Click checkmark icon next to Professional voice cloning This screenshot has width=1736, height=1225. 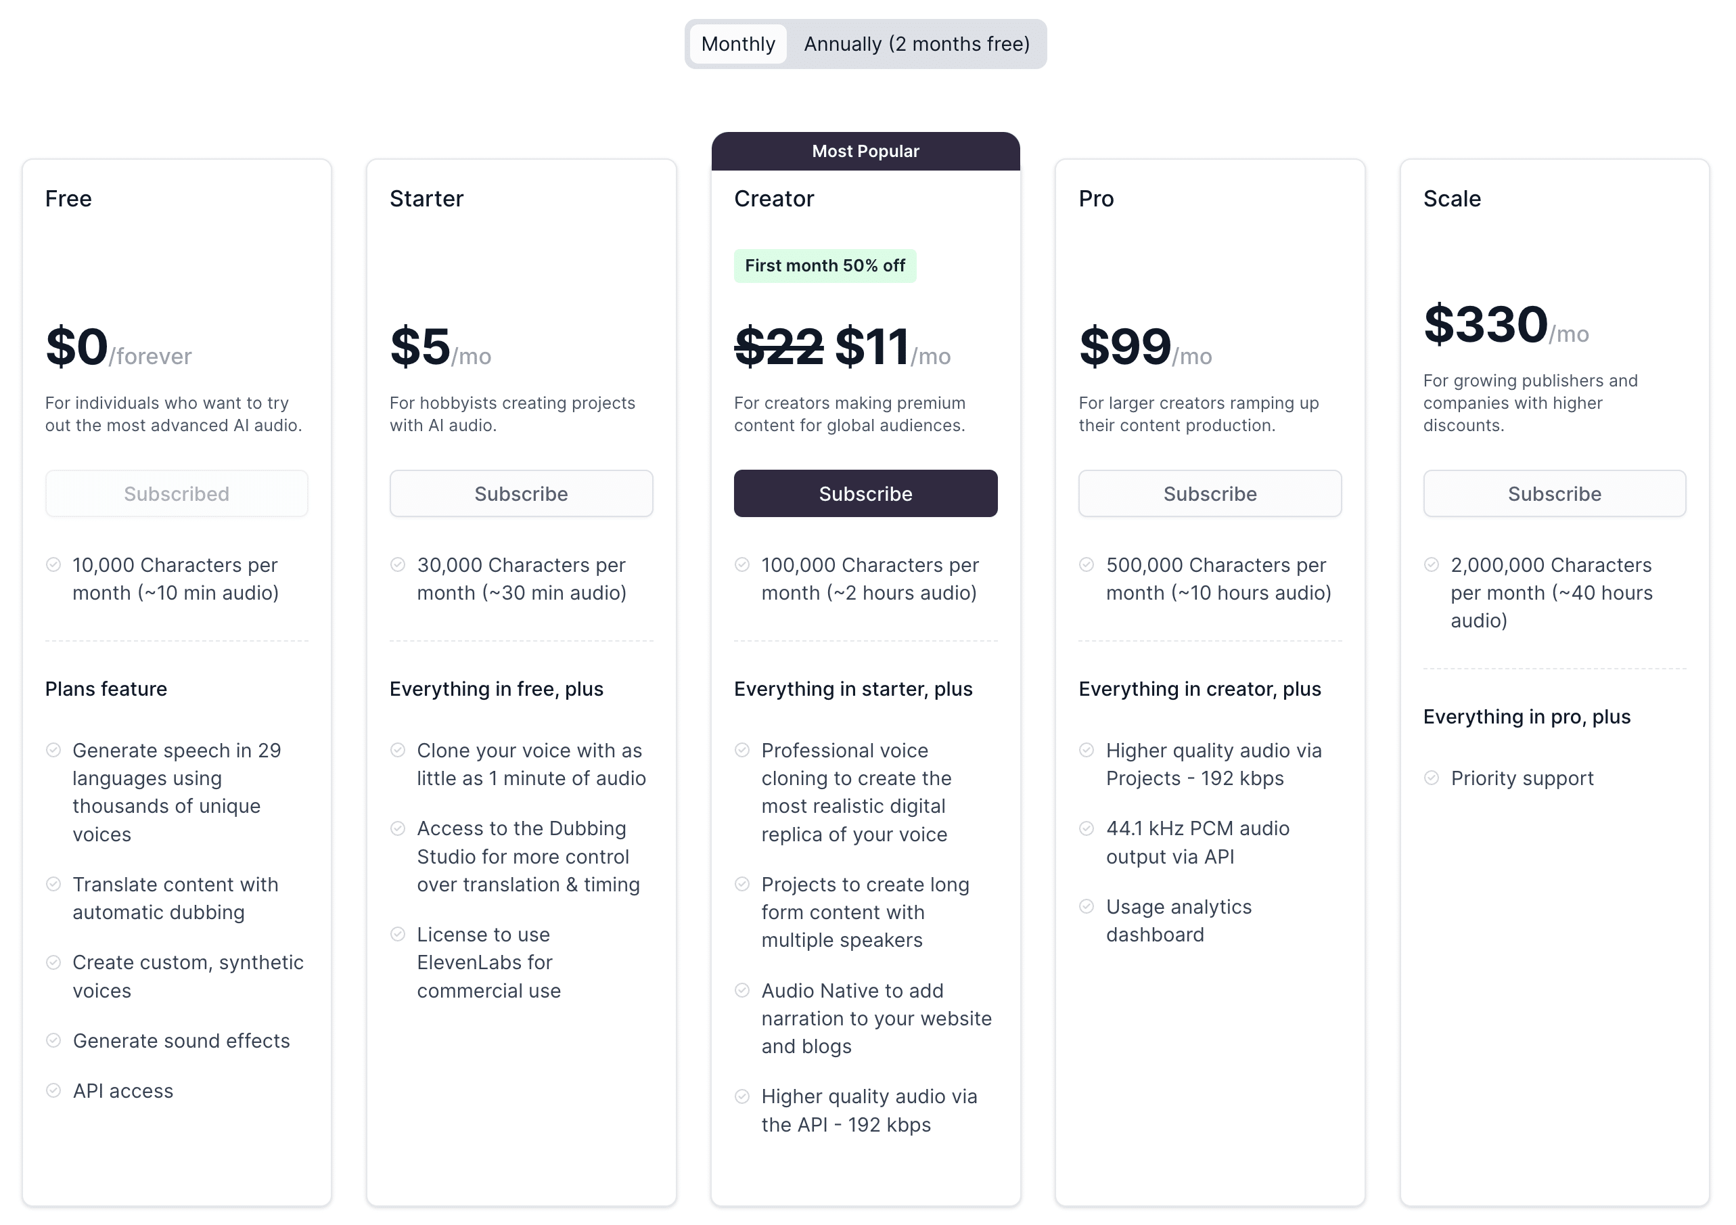[x=742, y=750]
